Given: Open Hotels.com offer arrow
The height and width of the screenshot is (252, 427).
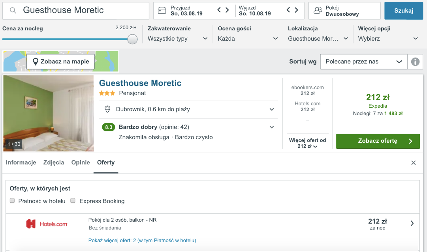Looking at the screenshot, I should click(412, 224).
